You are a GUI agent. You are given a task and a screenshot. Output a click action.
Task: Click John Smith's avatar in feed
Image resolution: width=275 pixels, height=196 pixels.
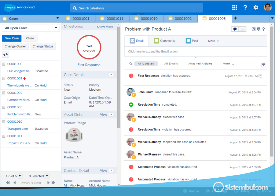pyautogui.click(x=131, y=92)
